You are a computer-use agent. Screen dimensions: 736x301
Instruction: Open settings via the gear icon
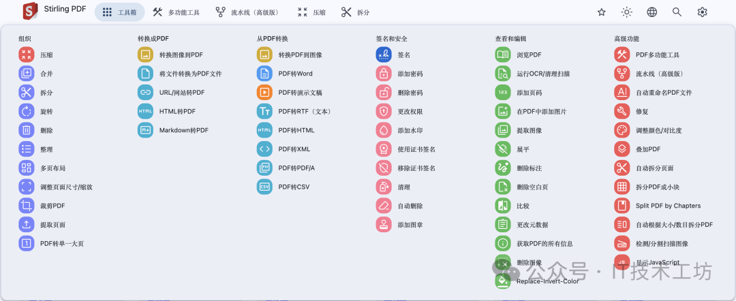pyautogui.click(x=702, y=12)
